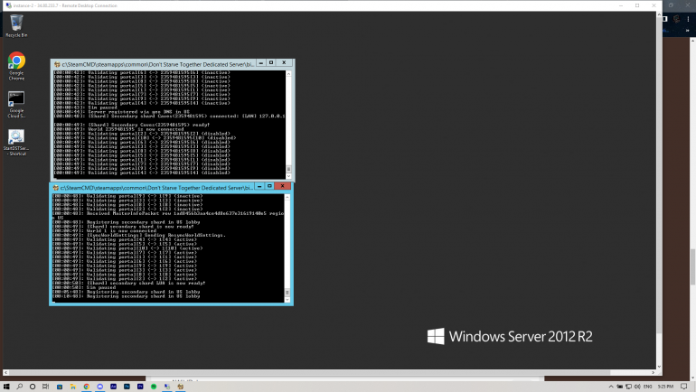This screenshot has width=696, height=392.
Task: Maximize the Remote Desktop Connection window
Action: pos(637,5)
